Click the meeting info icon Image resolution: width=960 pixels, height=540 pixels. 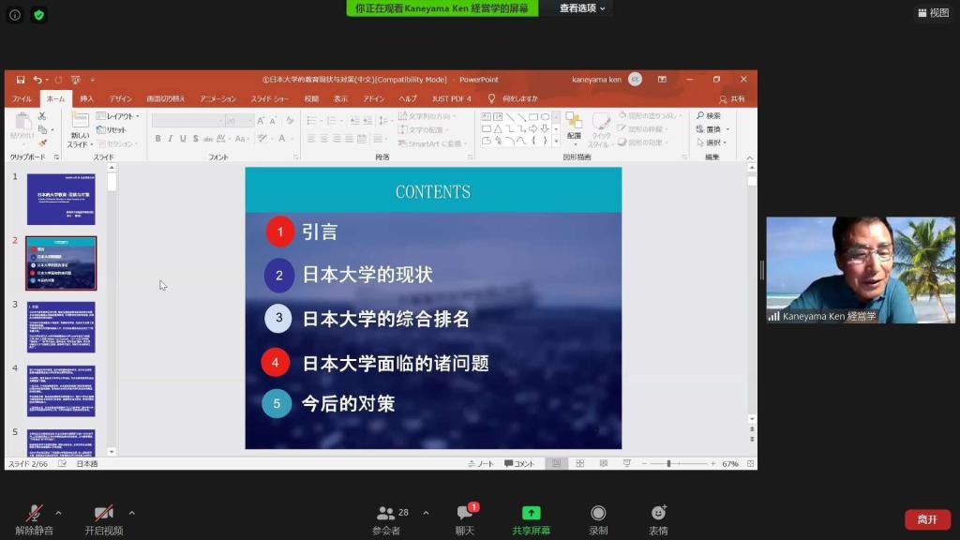pyautogui.click(x=15, y=15)
